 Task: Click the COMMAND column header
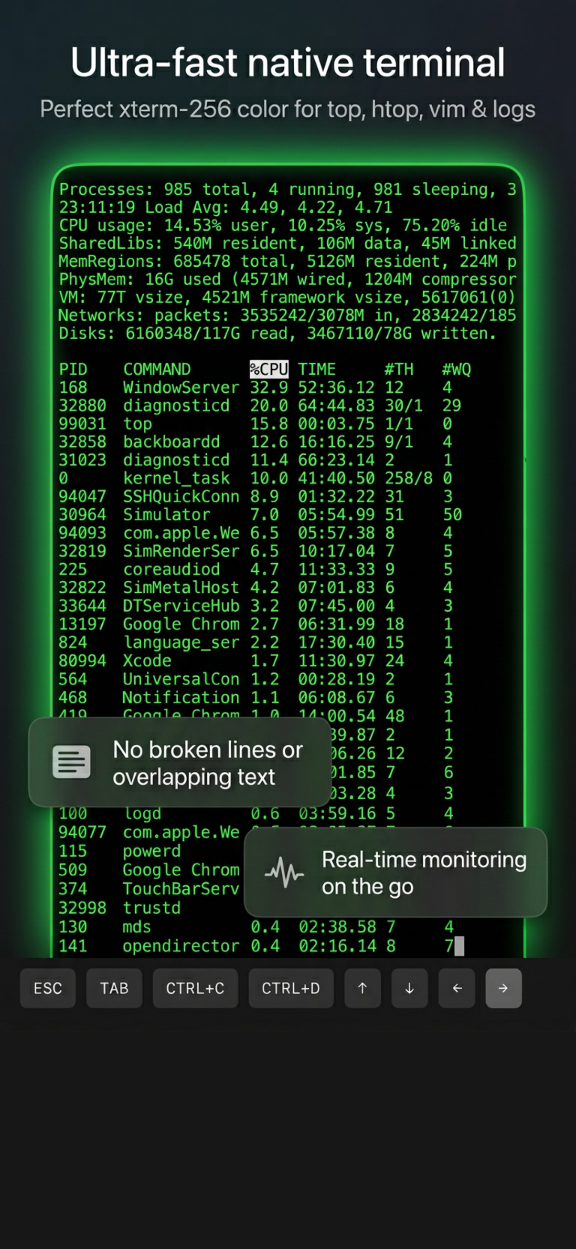[x=157, y=369]
